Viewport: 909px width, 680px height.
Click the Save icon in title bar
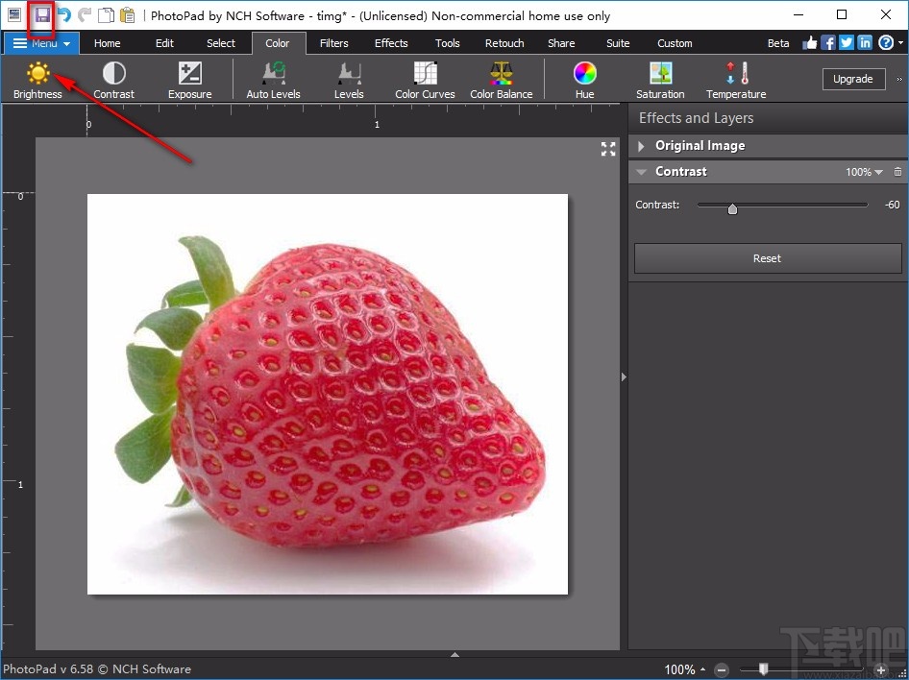point(41,15)
